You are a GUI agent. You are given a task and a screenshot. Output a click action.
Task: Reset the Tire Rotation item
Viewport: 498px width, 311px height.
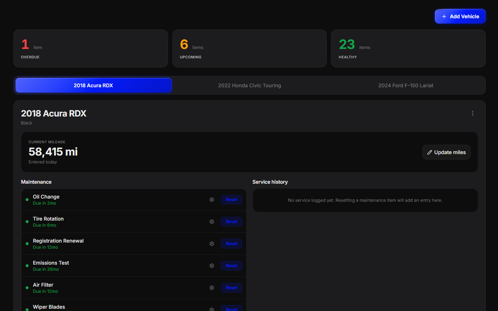click(231, 222)
